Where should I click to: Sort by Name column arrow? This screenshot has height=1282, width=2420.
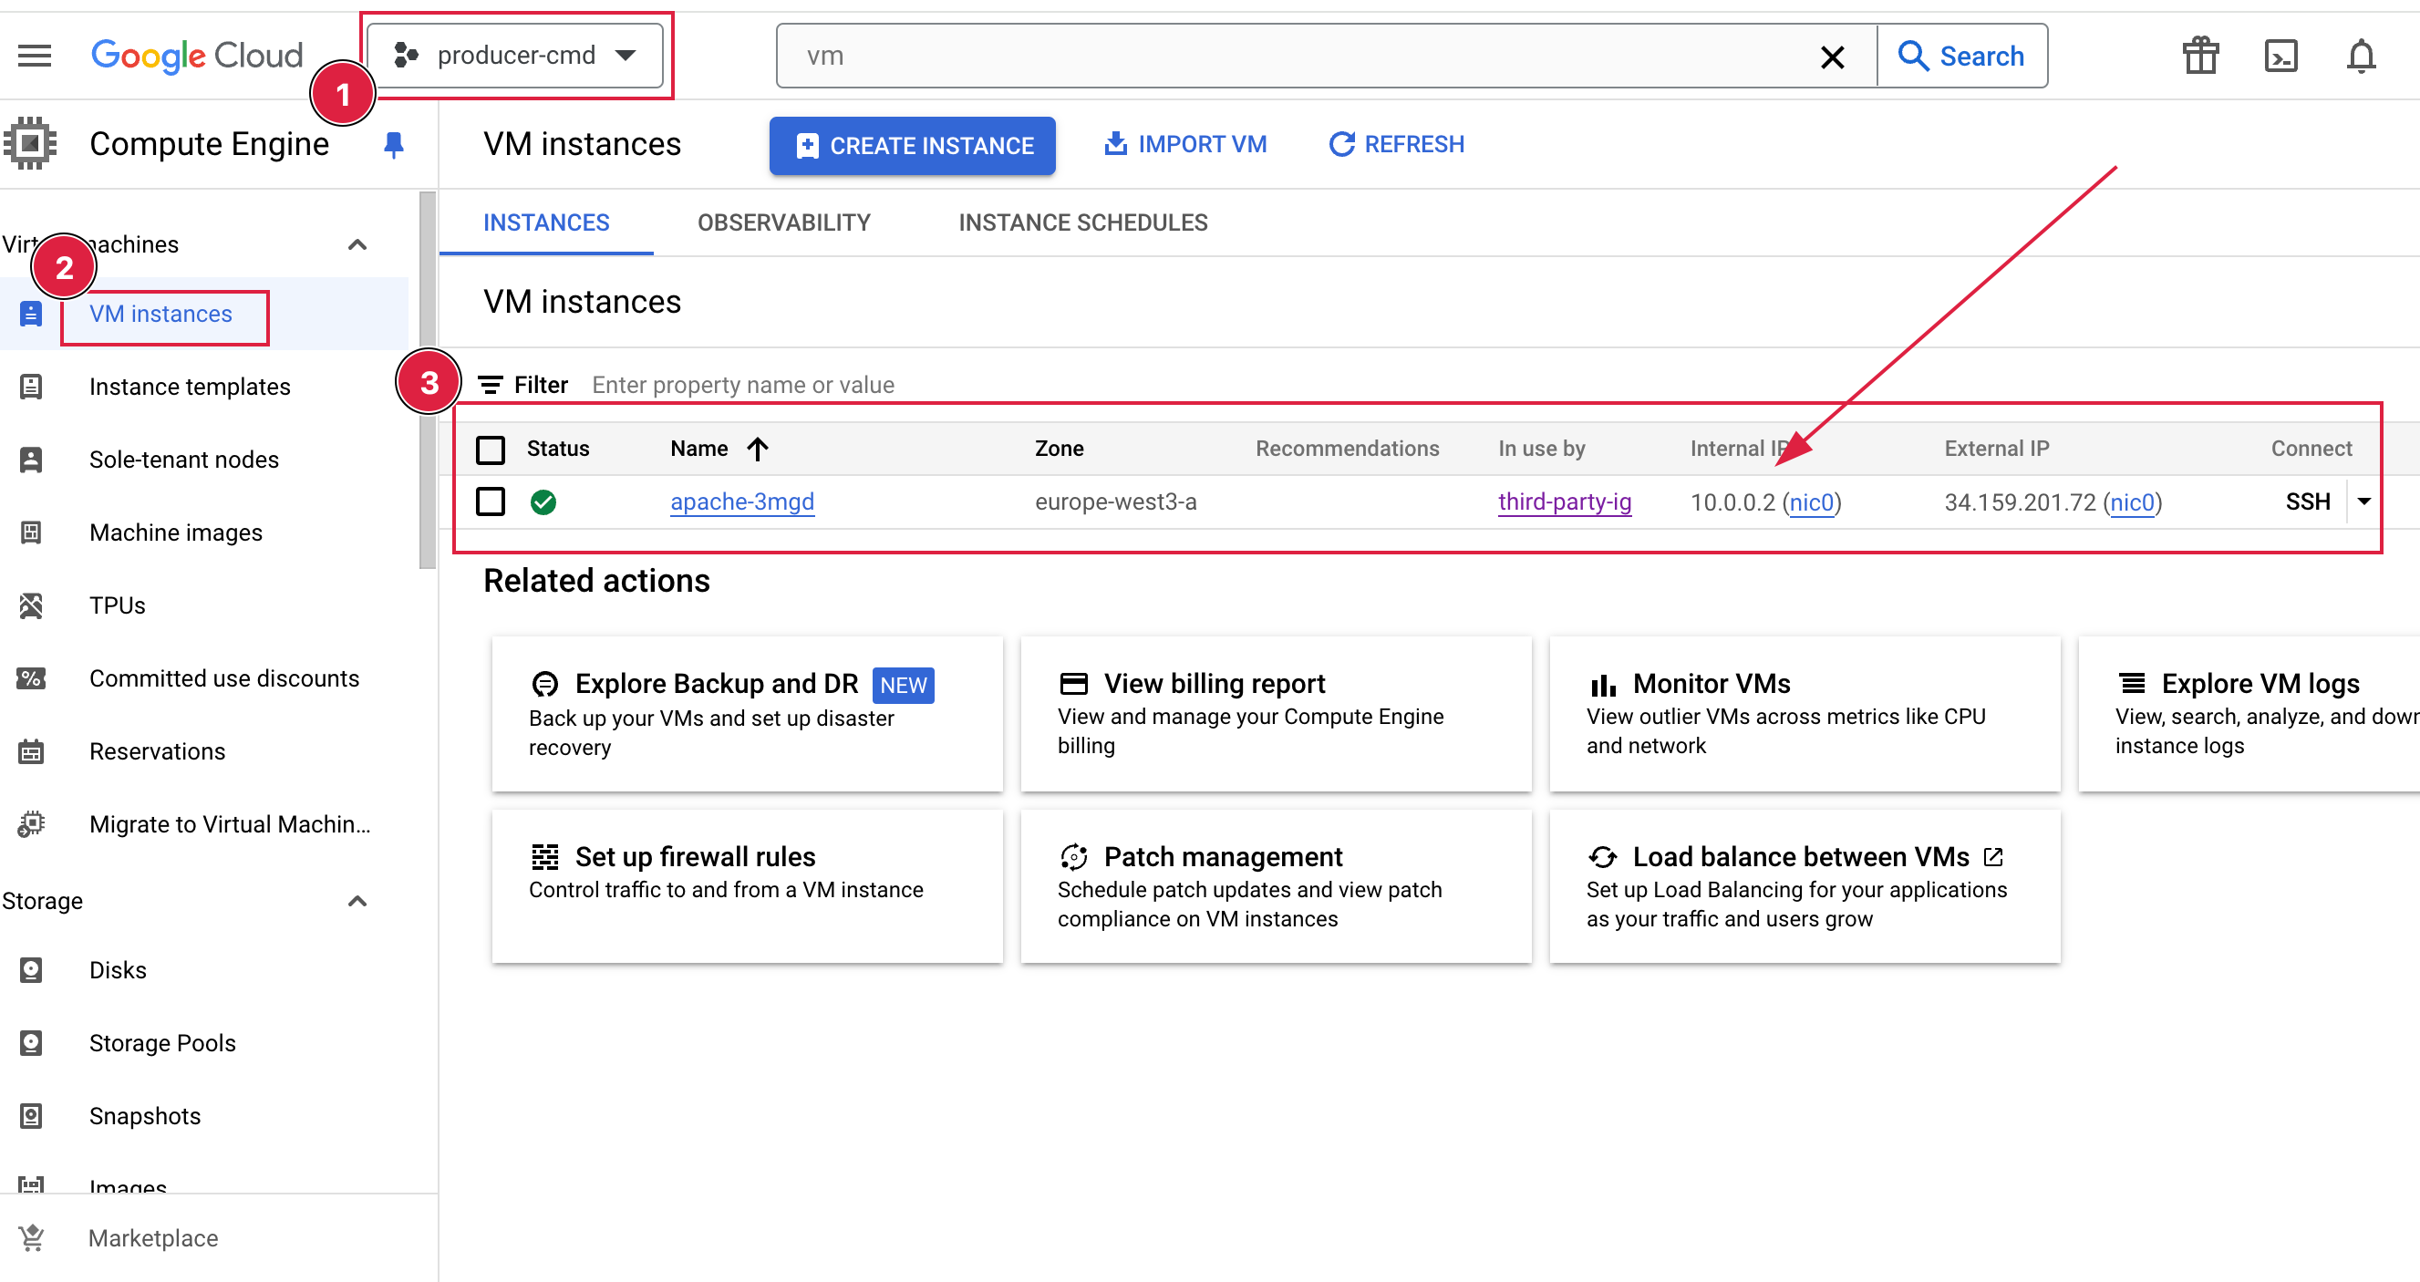tap(757, 449)
